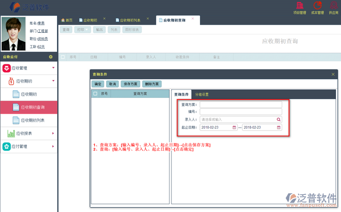The height and width of the screenshot is (212, 341).
Task: Click the user name link after 姓名
Action: (x=41, y=23)
